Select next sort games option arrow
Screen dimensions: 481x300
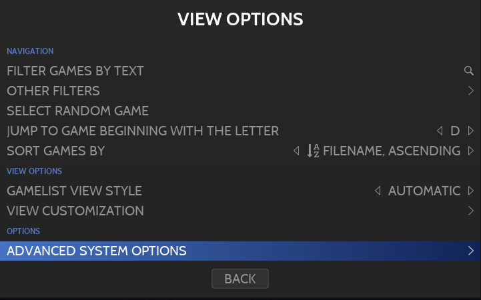[x=470, y=151]
